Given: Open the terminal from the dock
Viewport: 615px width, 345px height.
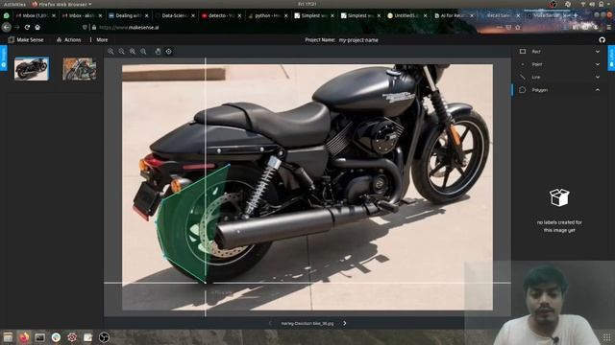Looking at the screenshot, I should coord(39,337).
